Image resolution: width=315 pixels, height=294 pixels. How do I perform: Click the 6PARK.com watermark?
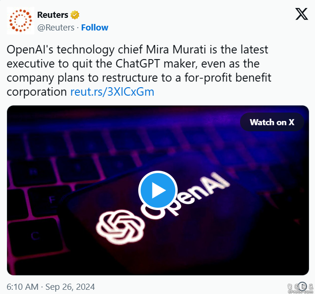pyautogui.click(x=300, y=288)
